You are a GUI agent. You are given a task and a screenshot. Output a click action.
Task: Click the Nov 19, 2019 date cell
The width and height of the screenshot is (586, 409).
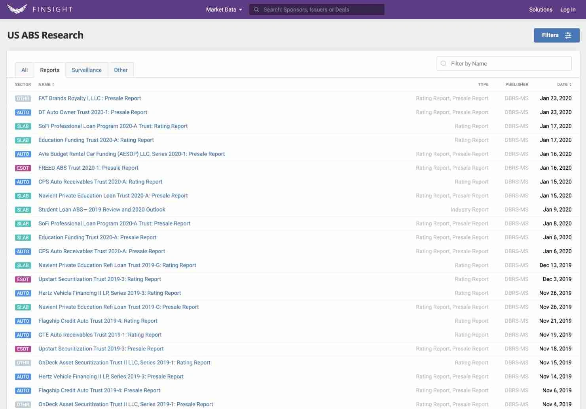click(x=556, y=335)
